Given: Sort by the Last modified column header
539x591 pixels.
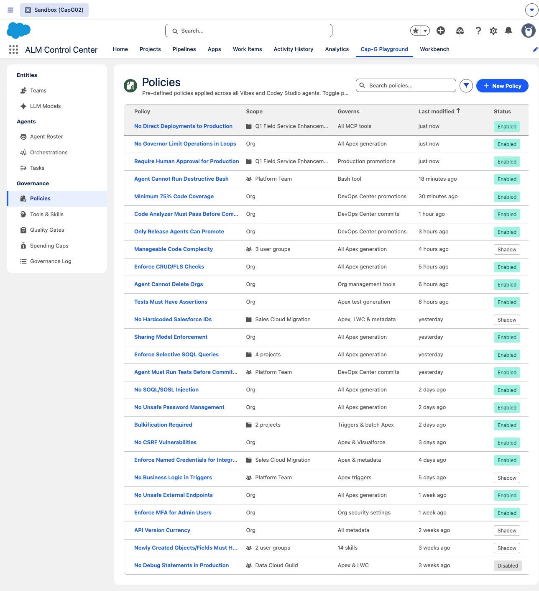Looking at the screenshot, I should click(439, 111).
